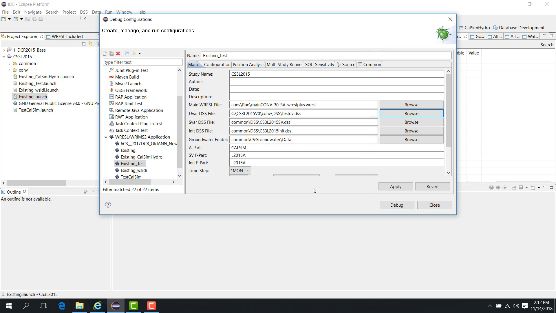Select OSGi Framework configuration type
556x313 pixels.
click(x=131, y=90)
